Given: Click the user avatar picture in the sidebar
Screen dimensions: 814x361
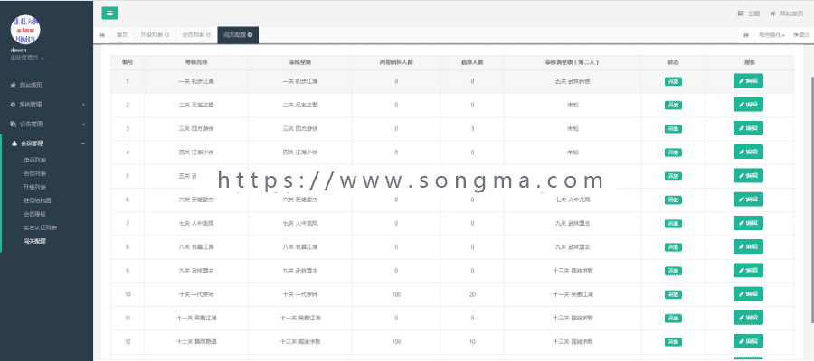Looking at the screenshot, I should [x=26, y=30].
